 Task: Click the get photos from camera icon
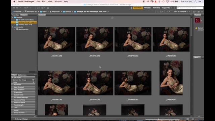38,8
